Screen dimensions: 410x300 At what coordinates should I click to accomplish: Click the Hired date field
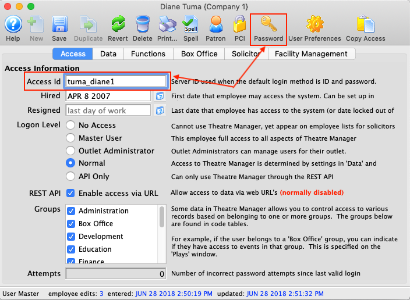tap(108, 96)
